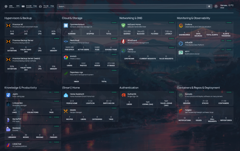Viewport: 240px width, 151px height.
Task: Open the Home Assistant house icon
Action: [66, 95]
